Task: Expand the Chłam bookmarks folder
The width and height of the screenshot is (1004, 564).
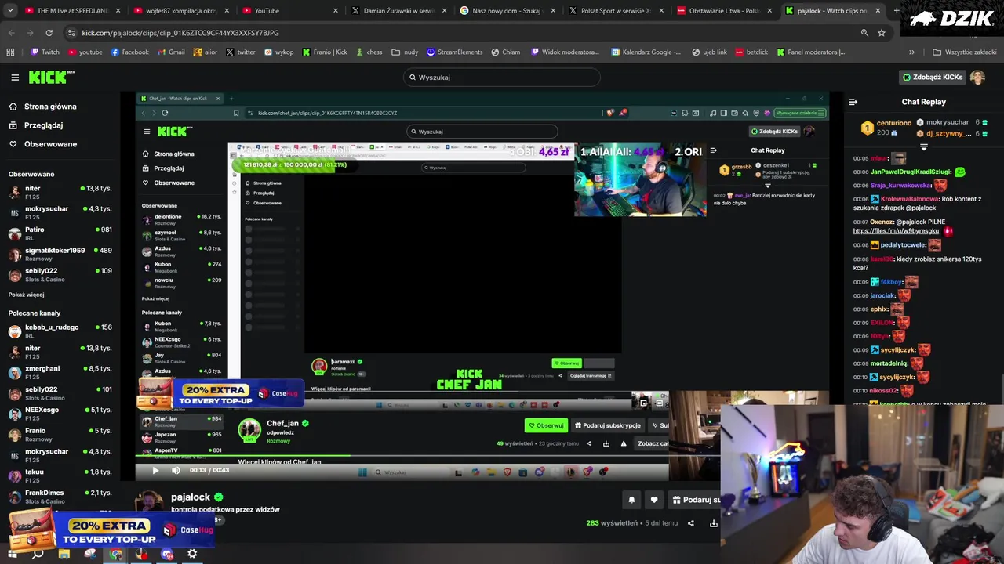Action: [506, 52]
